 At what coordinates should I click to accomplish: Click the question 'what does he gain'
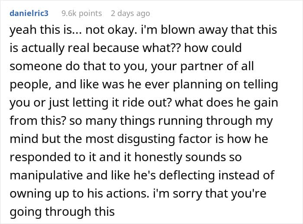(x=226, y=103)
